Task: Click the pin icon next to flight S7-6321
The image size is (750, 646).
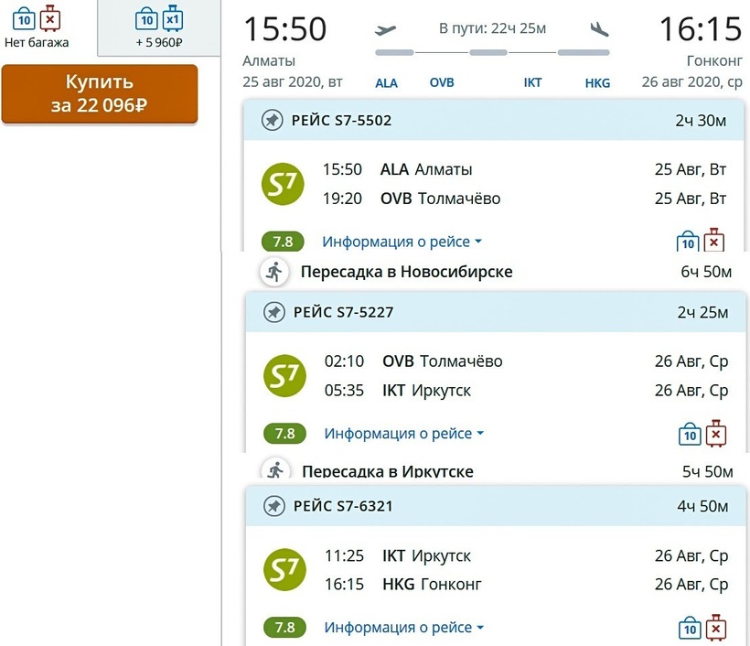Action: (273, 506)
